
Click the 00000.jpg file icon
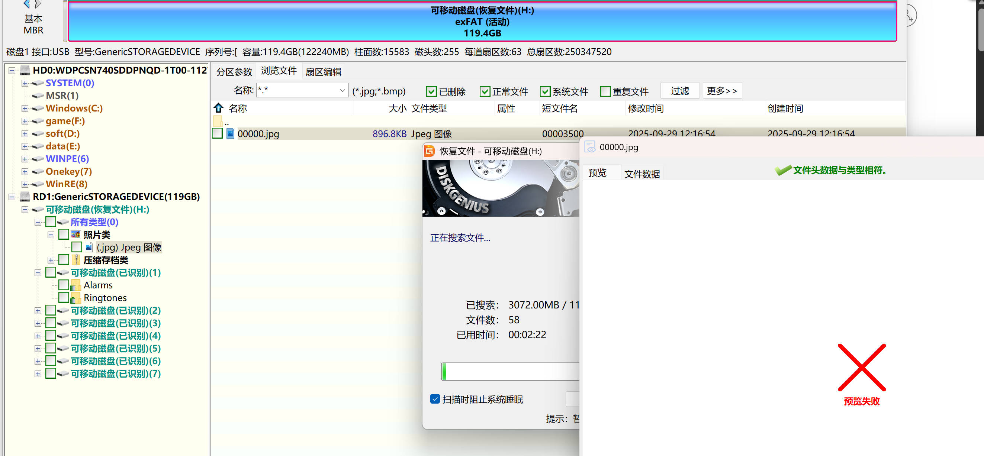[x=230, y=133]
